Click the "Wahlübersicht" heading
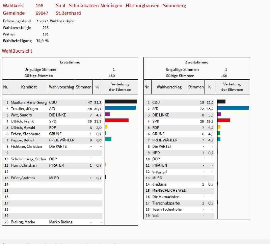 [17, 51]
